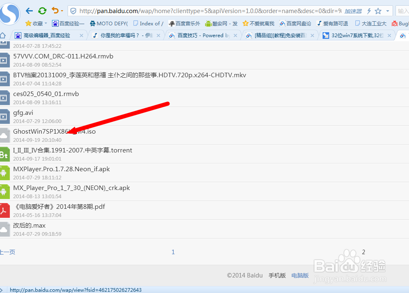Open 《电脑爱好者》2014年第8期.pdf

click(x=59, y=206)
